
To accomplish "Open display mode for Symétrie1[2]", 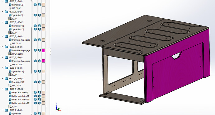I will 40,5.
